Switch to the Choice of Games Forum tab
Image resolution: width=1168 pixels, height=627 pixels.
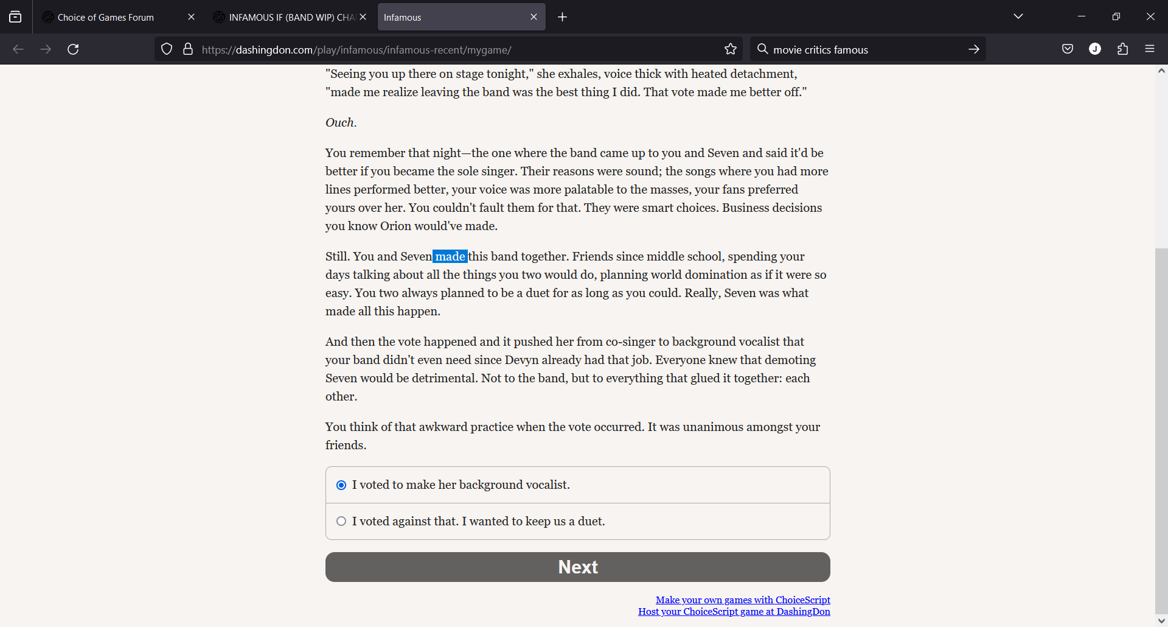(x=119, y=17)
